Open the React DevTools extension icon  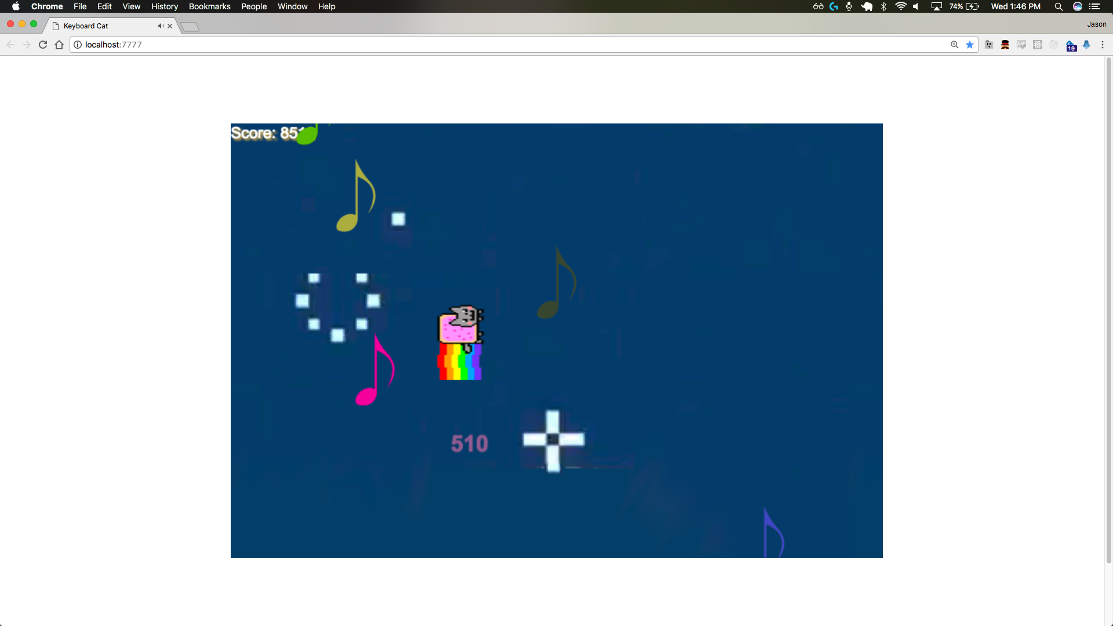click(1038, 45)
